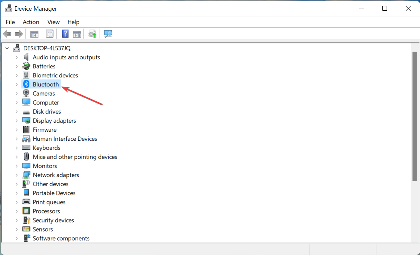The height and width of the screenshot is (255, 420).
Task: Select the Portable Devices label
Action: (x=54, y=193)
